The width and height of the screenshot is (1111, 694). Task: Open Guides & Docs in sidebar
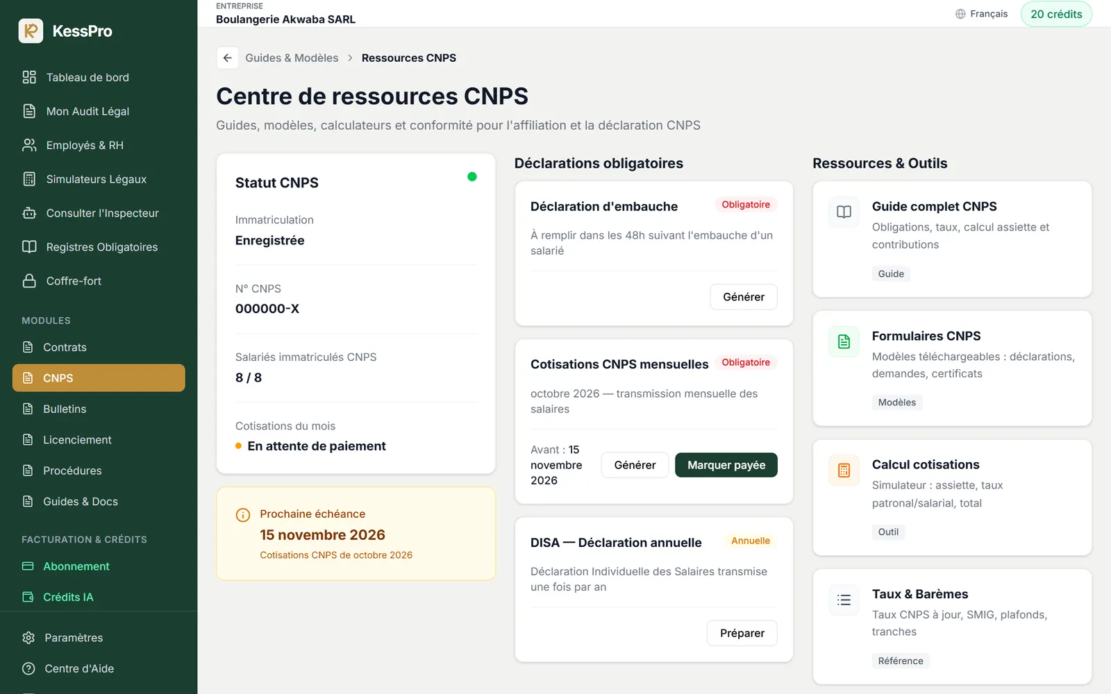[x=99, y=502]
